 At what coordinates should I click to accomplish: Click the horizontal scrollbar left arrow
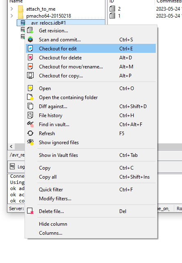coord(11,146)
